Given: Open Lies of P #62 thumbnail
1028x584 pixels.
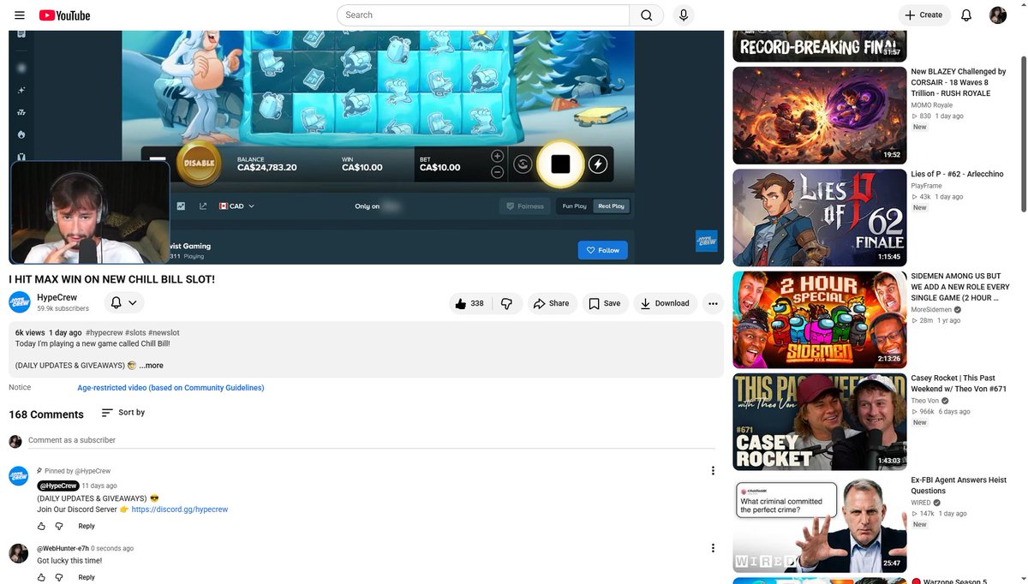Looking at the screenshot, I should (x=820, y=218).
